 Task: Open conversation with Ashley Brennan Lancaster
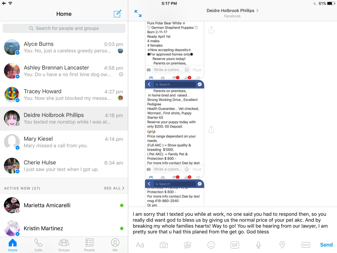point(64,71)
